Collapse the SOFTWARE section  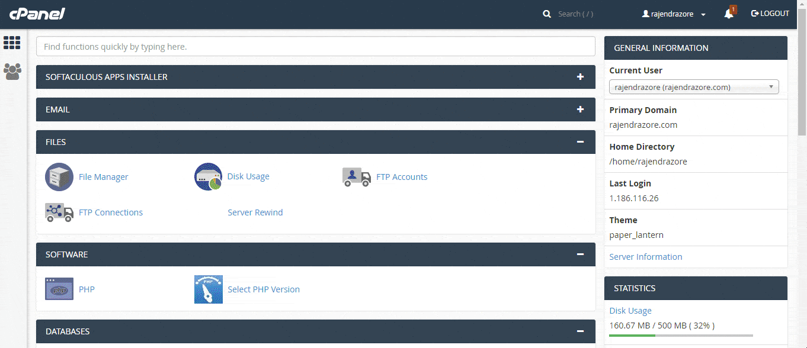coord(580,254)
